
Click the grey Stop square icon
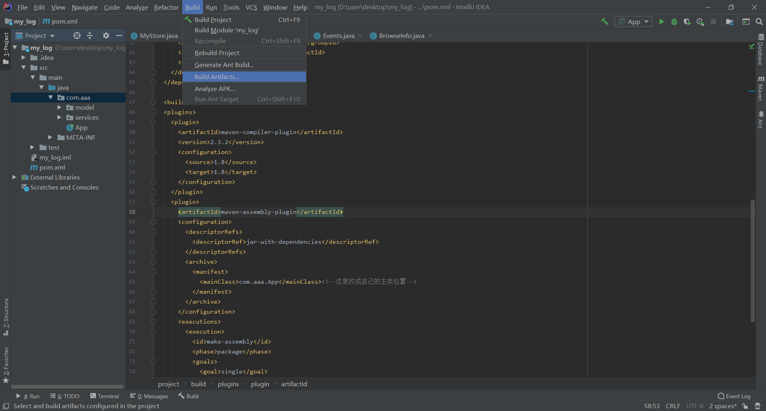[713, 22]
